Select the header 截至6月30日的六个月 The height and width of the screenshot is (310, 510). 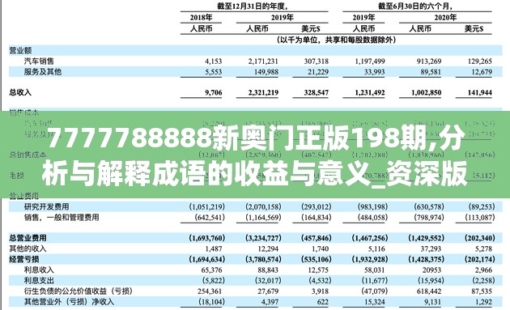414,6
